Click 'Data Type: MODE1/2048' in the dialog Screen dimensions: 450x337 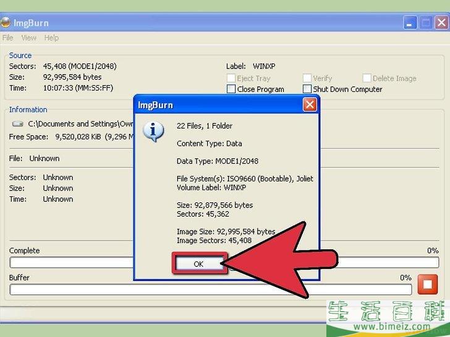pos(218,161)
